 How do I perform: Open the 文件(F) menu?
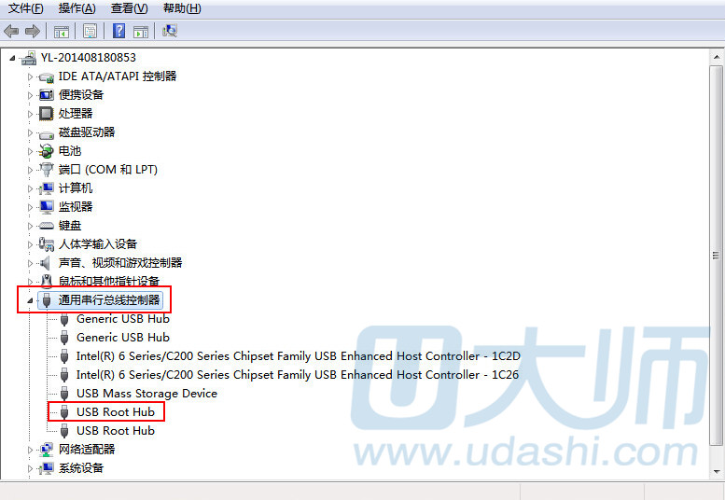tap(26, 8)
